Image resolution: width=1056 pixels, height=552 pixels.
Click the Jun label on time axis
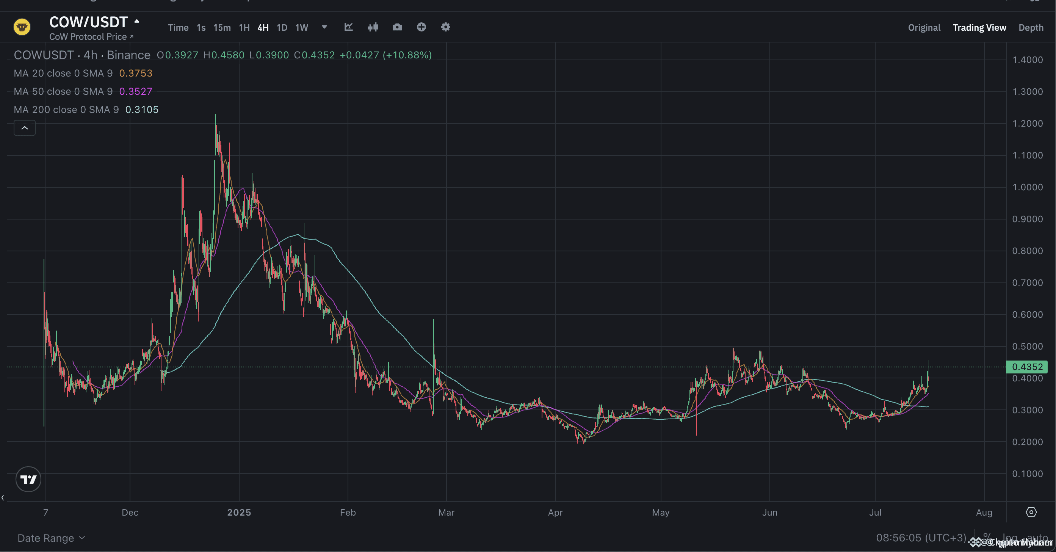click(x=770, y=512)
